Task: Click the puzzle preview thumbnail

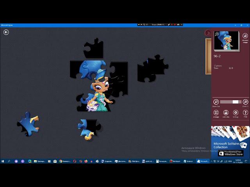Action: pyautogui.click(x=227, y=41)
